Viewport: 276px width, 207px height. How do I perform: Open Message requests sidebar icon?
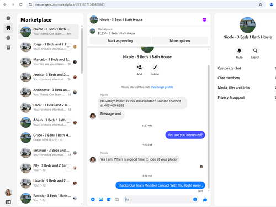8,38
